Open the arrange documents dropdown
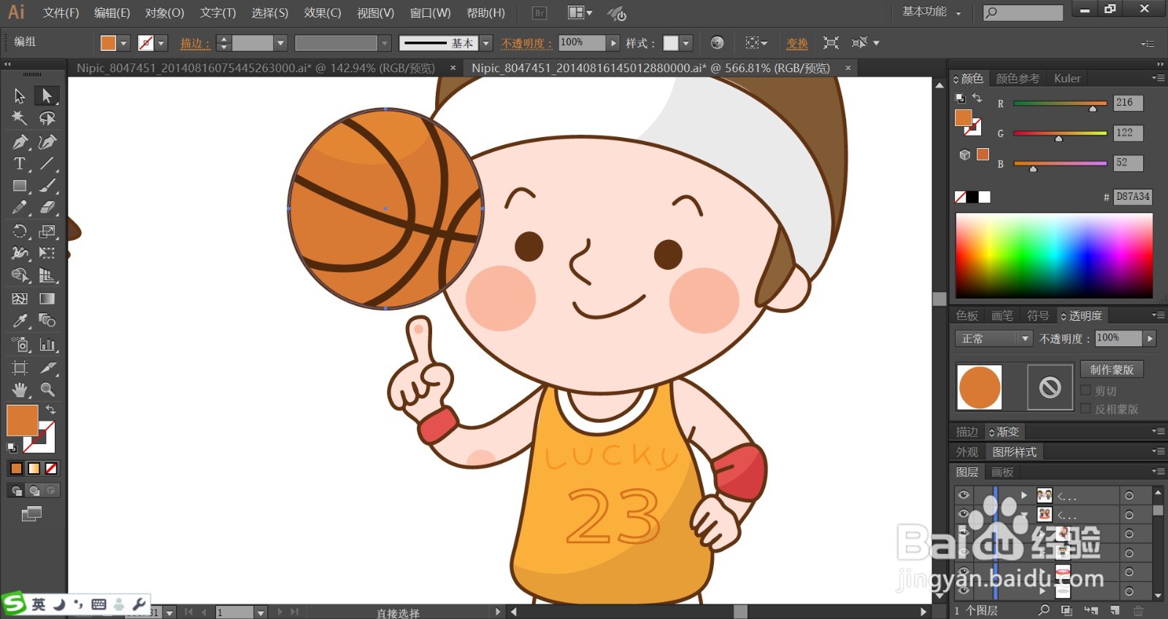Viewport: 1168px width, 619px height. 580,12
